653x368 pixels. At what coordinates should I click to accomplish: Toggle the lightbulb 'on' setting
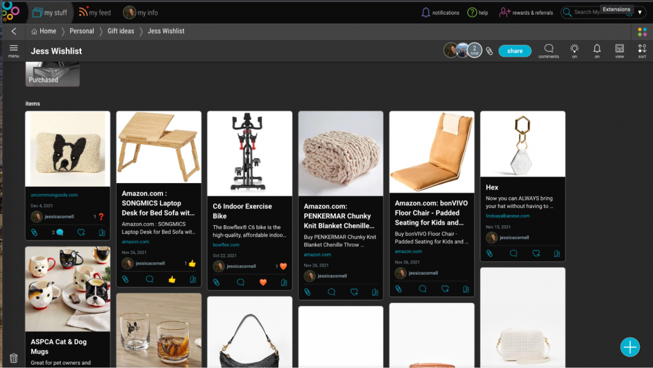pyautogui.click(x=575, y=51)
